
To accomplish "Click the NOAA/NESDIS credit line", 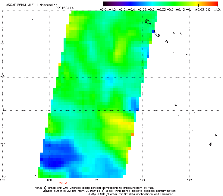I will coord(130,194).
